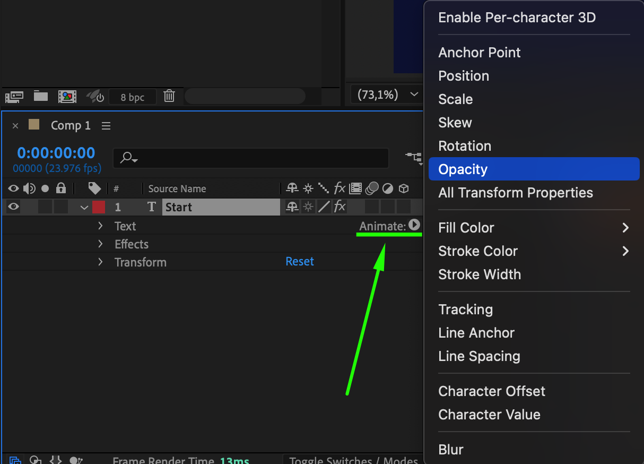Toggle visibility eye of Start layer
This screenshot has height=464, width=644.
13,207
